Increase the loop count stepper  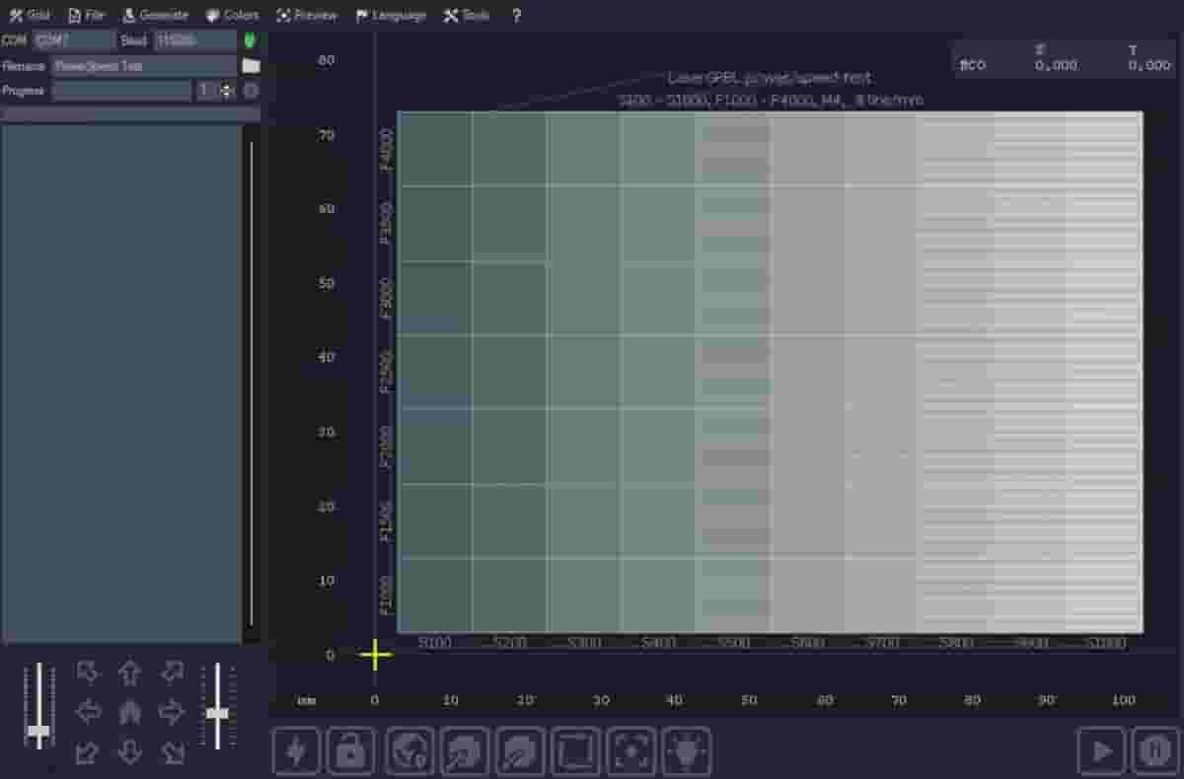223,86
